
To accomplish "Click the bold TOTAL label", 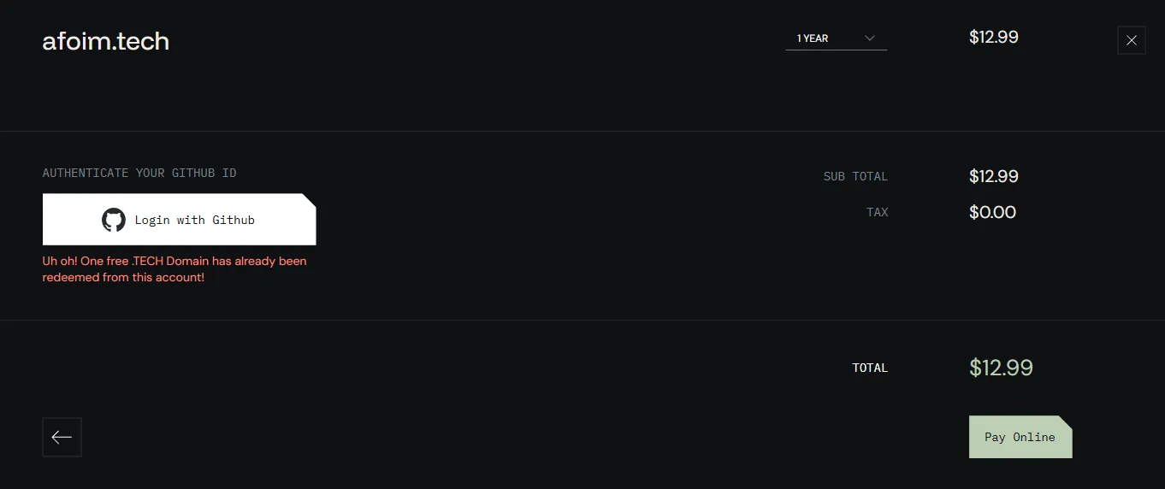I will [x=870, y=368].
